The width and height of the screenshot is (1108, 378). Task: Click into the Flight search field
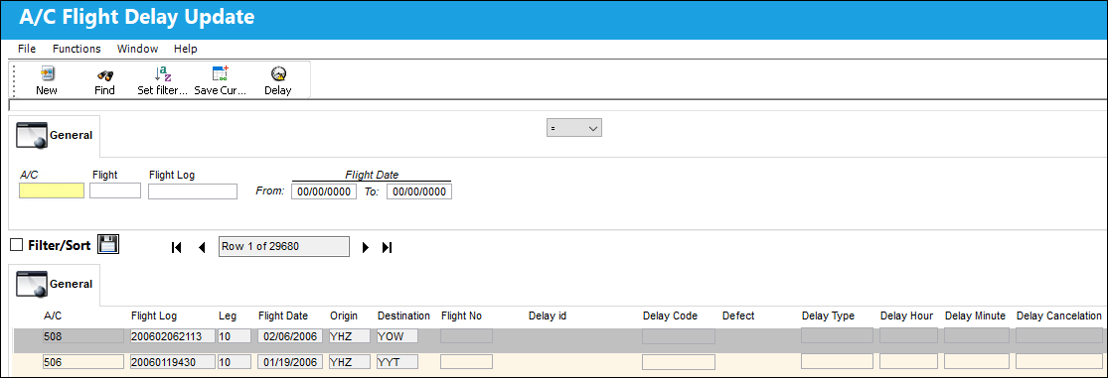(x=115, y=190)
